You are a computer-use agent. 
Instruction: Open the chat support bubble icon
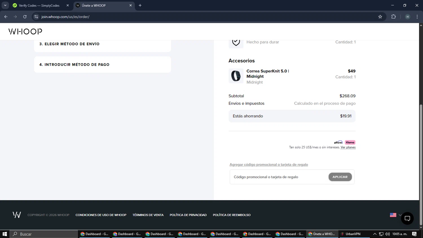pyautogui.click(x=407, y=218)
